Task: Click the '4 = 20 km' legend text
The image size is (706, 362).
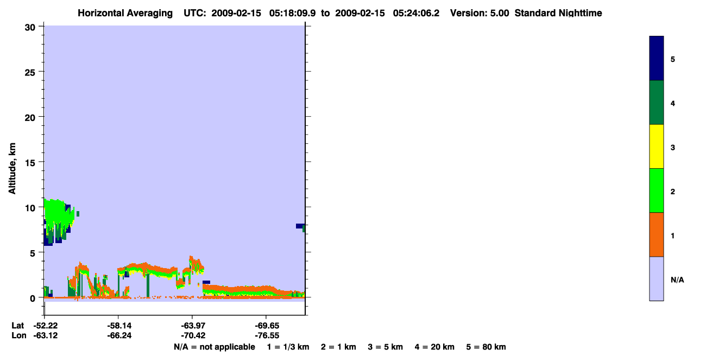Action: [435, 347]
